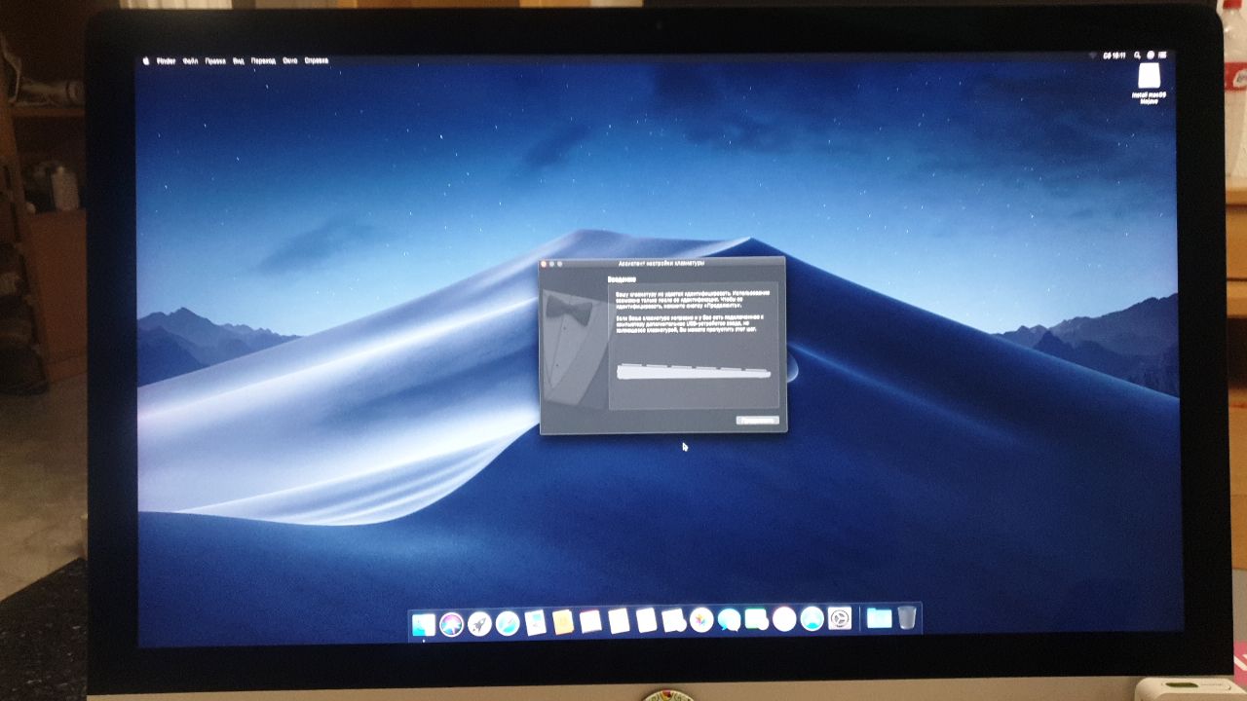The width and height of the screenshot is (1247, 701).
Task: Open iTunes icon in Dock
Action: (x=784, y=619)
